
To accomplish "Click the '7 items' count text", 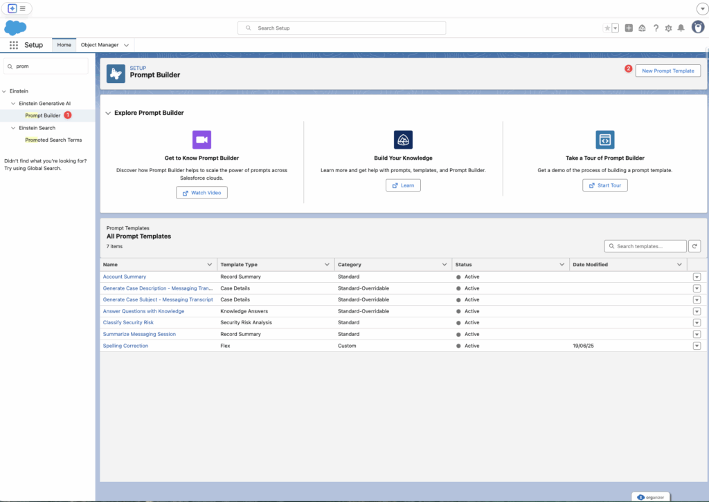I will coord(114,246).
